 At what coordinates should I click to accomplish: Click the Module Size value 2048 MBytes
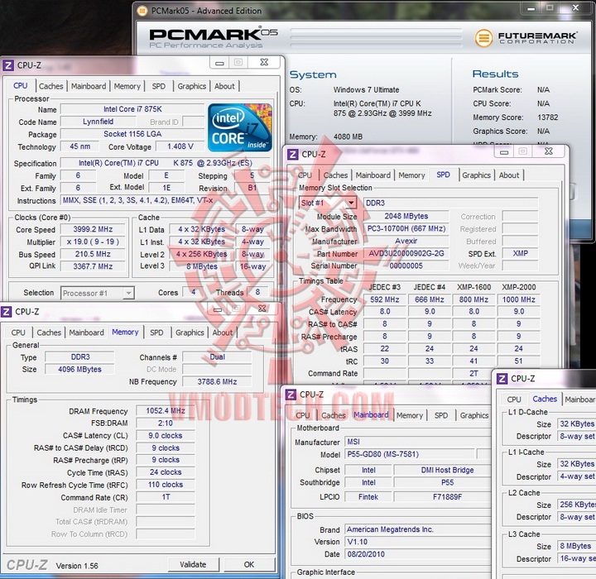406,216
